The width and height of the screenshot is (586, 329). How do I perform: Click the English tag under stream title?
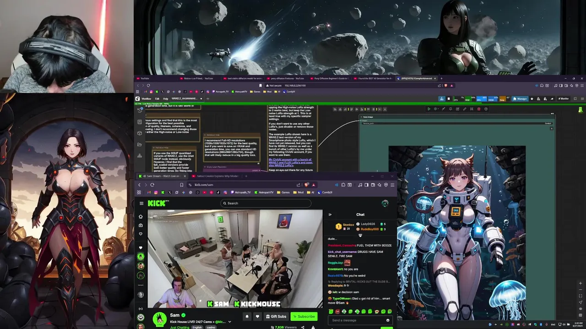tap(197, 327)
